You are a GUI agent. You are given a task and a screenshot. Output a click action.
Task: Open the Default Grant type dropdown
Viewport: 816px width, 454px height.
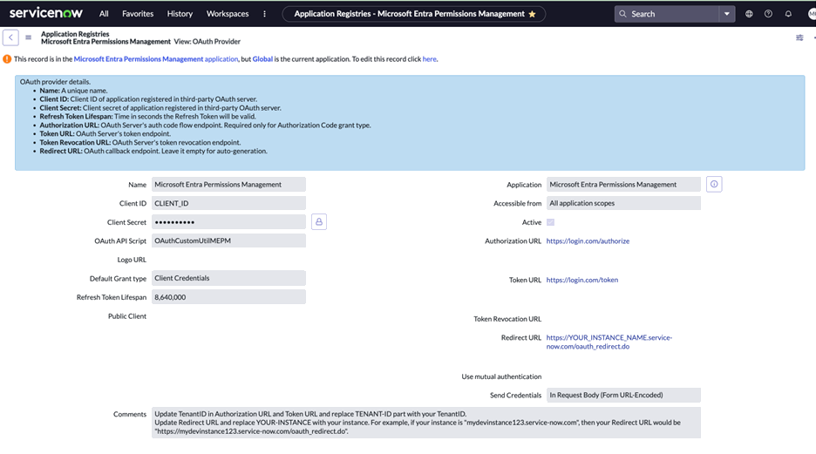point(228,278)
